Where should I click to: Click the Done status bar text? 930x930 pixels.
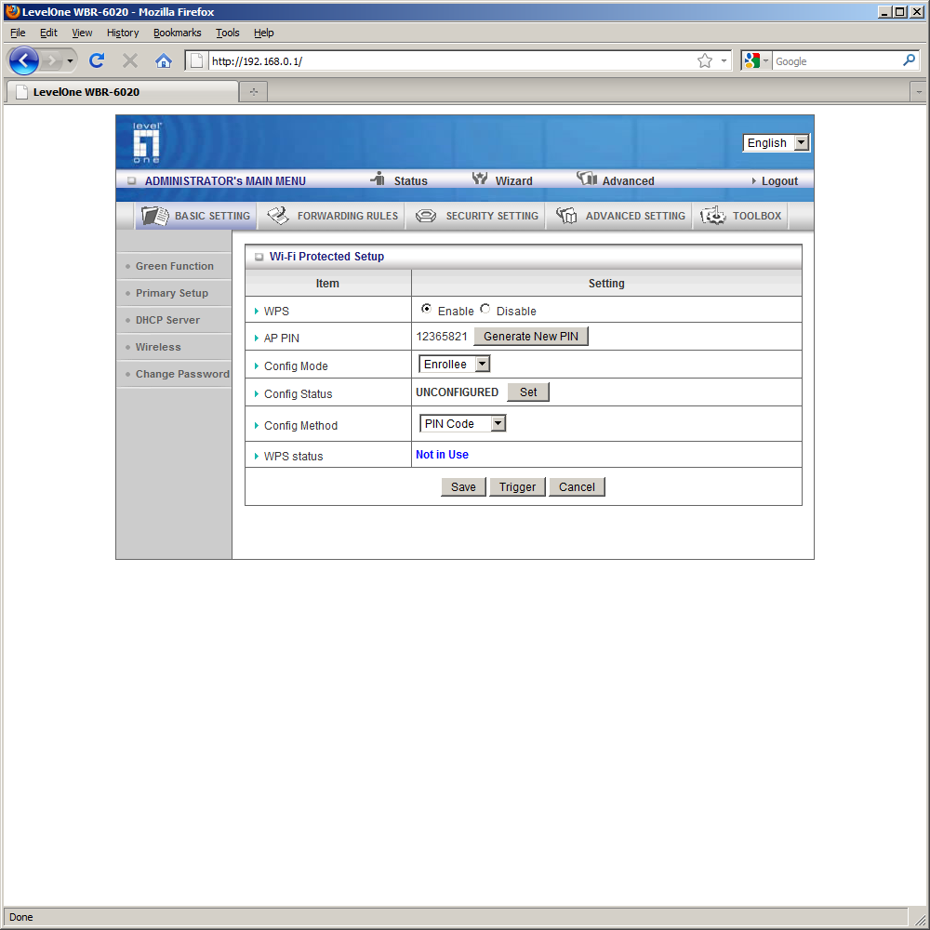click(x=20, y=917)
